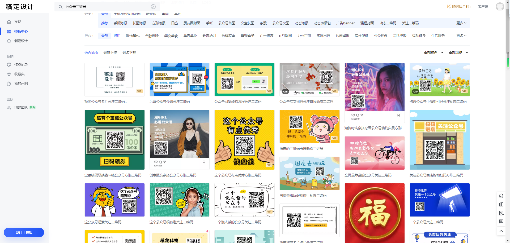Filter by 教育培训 industry

[x=209, y=36]
